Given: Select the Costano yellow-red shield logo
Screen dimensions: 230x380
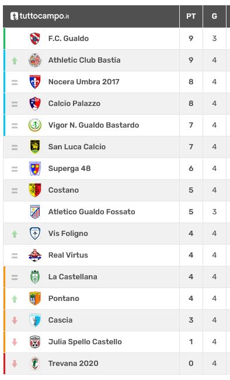Looking at the screenshot, I should click(35, 190).
